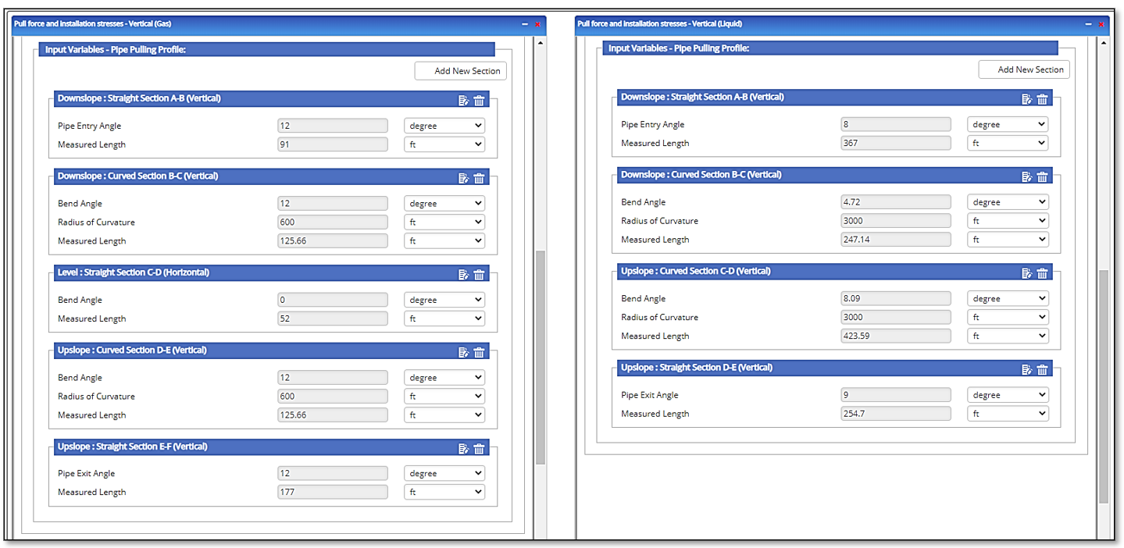Delete Downslope Curved Section B-C in Gas window
The height and width of the screenshot is (548, 1124).
point(480,177)
